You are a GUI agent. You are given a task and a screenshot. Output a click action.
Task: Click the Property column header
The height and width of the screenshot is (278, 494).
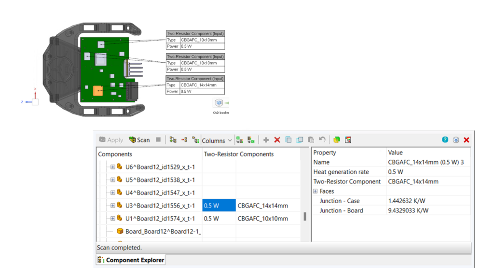coord(349,153)
